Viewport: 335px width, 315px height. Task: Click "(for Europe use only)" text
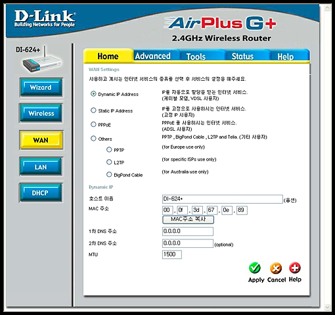[183, 147]
